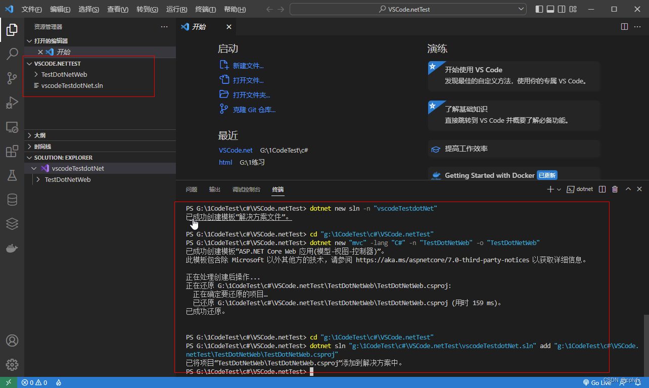This screenshot has height=388, width=649.
Task: Toggle the primary side bar layout
Action: coord(539,9)
